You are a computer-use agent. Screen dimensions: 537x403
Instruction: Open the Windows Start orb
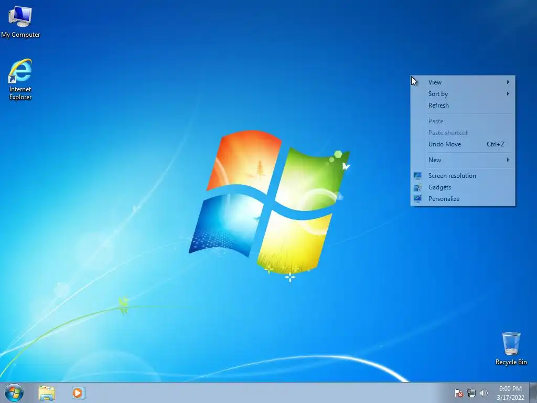(14, 393)
